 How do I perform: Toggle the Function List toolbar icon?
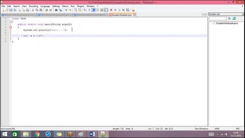pos(106,10)
